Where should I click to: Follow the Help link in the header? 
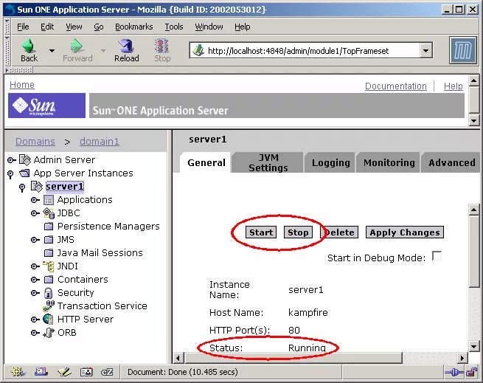click(453, 86)
